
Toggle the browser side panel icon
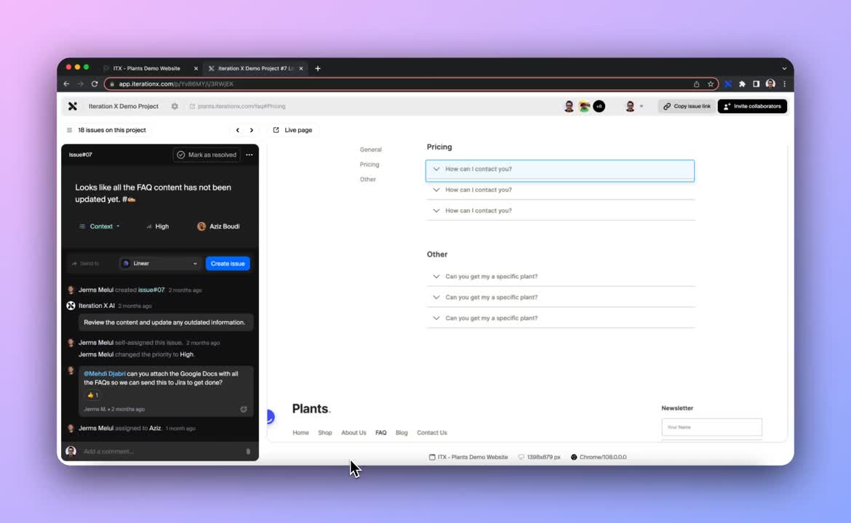756,84
